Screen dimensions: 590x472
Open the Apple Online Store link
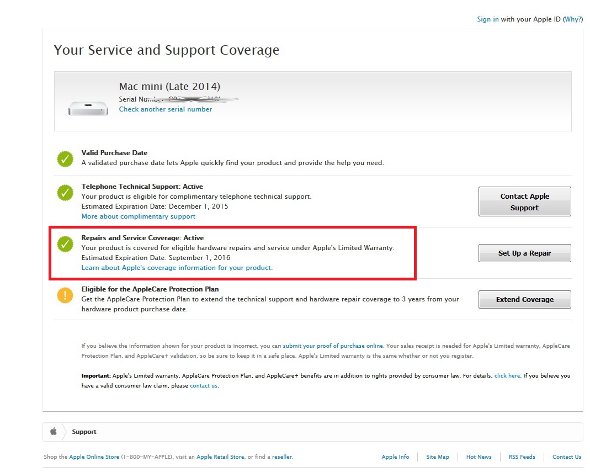(94, 457)
